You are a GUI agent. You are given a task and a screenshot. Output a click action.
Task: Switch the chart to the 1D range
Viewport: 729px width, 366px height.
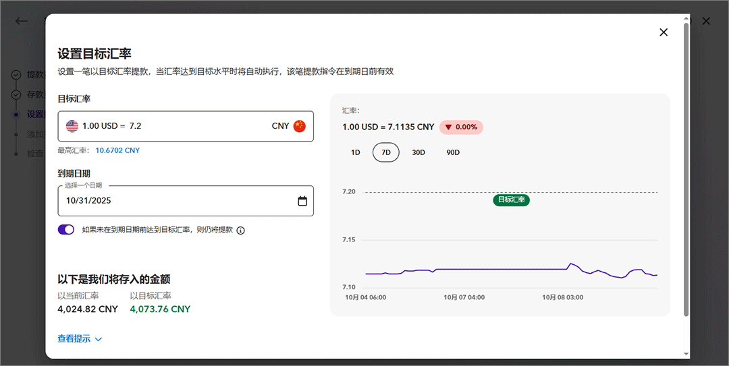(x=356, y=152)
